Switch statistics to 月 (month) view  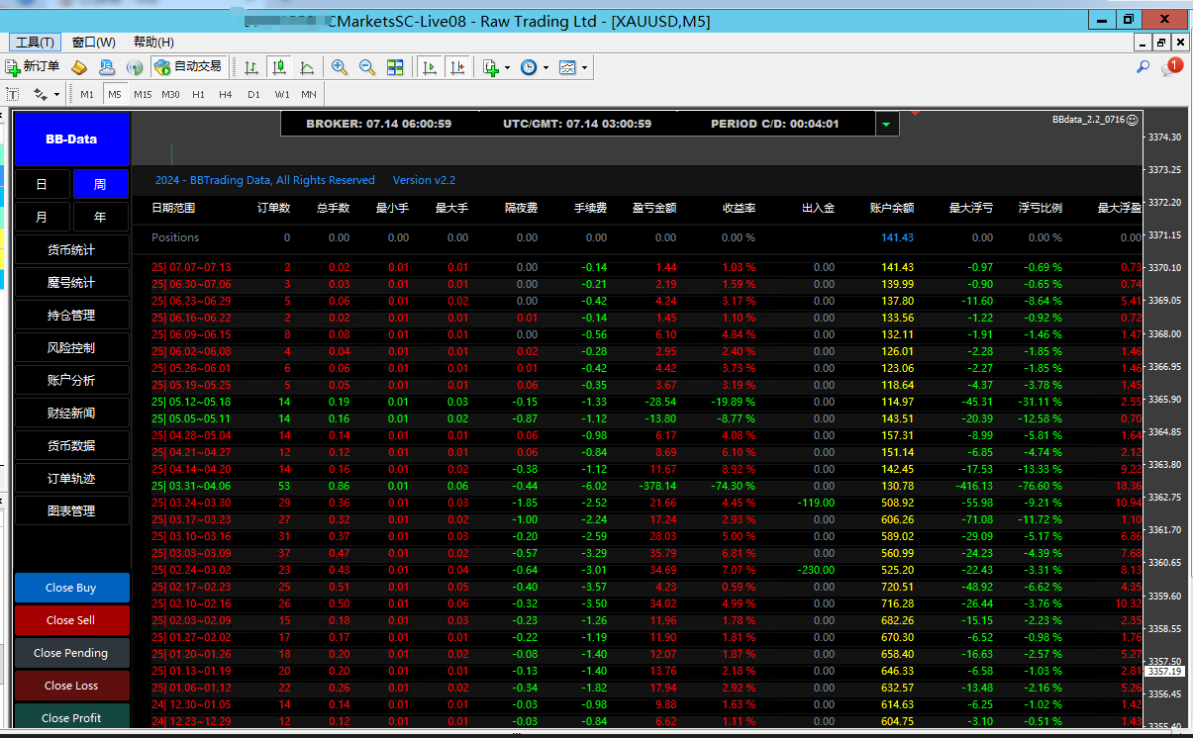[x=43, y=217]
